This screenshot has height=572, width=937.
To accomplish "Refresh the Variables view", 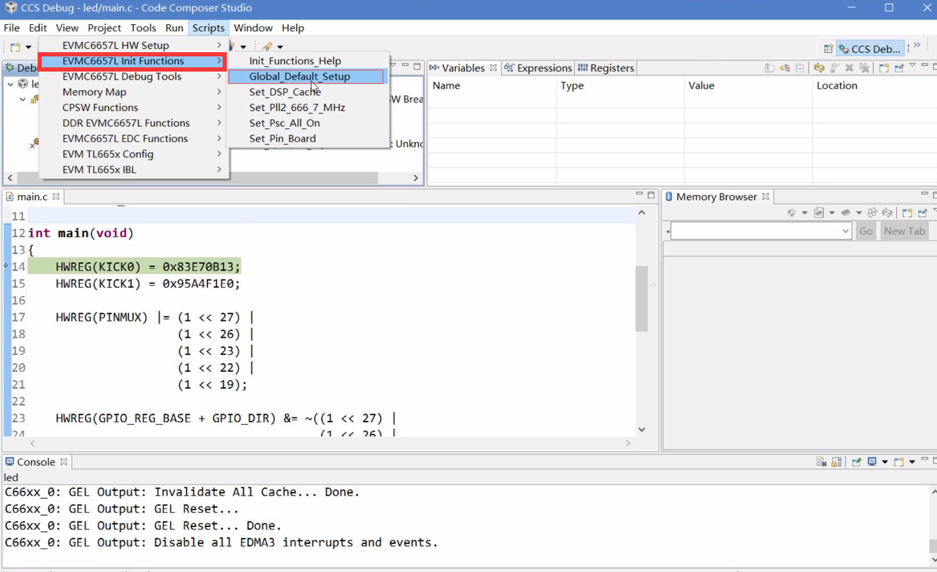I will point(819,68).
